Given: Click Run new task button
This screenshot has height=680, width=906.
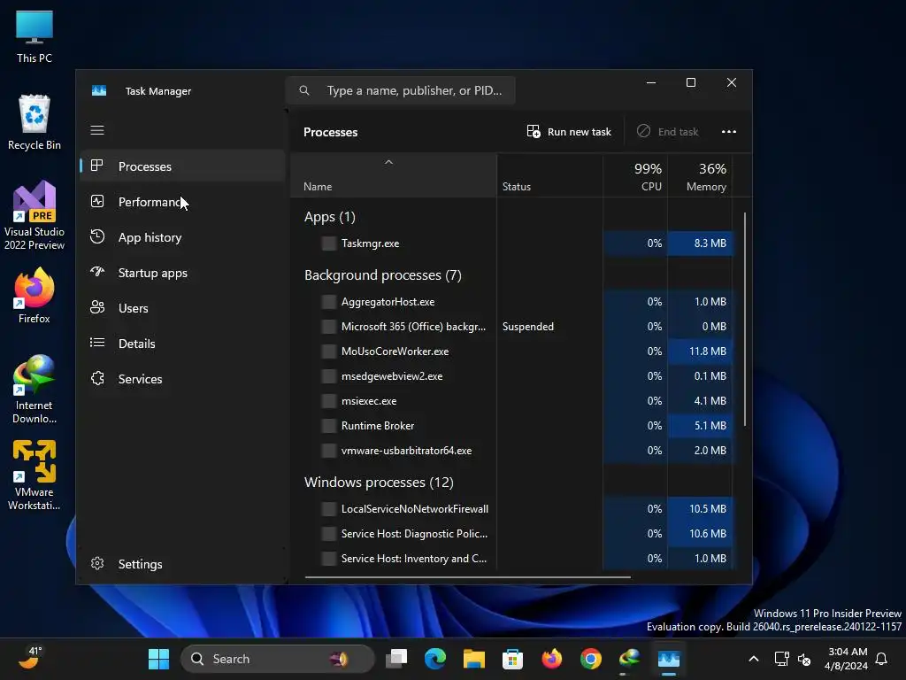Looking at the screenshot, I should pyautogui.click(x=569, y=132).
